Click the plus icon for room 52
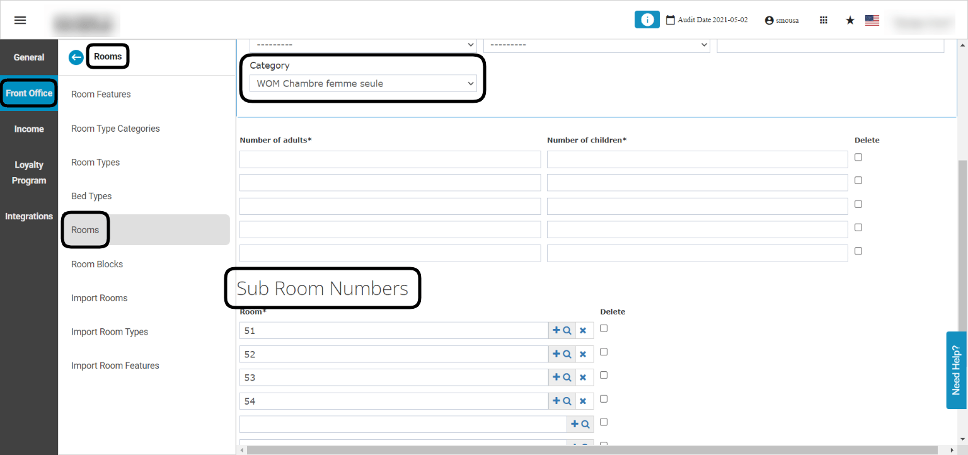 [x=556, y=354]
